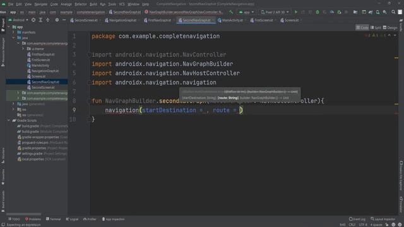Open the Layout Inspector
The height and width of the screenshot is (227, 404).
tap(383, 219)
